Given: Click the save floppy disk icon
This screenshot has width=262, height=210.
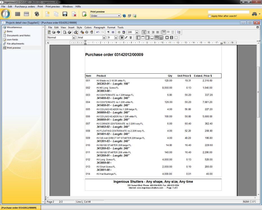Looking at the screenshot, I should point(65,14).
